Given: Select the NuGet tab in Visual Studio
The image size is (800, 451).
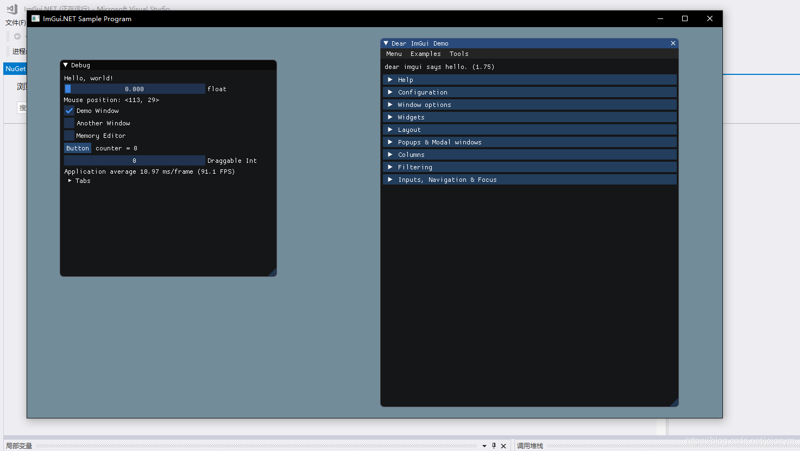Looking at the screenshot, I should coord(15,69).
